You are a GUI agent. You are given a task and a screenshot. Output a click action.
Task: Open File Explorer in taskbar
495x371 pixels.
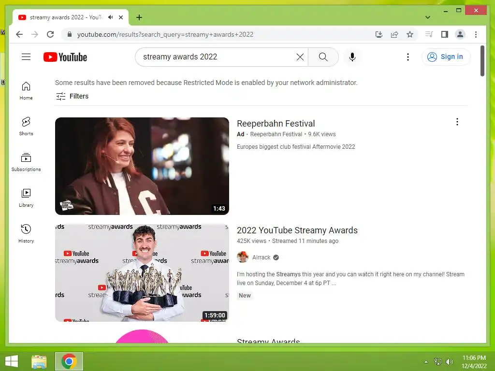[x=39, y=361]
